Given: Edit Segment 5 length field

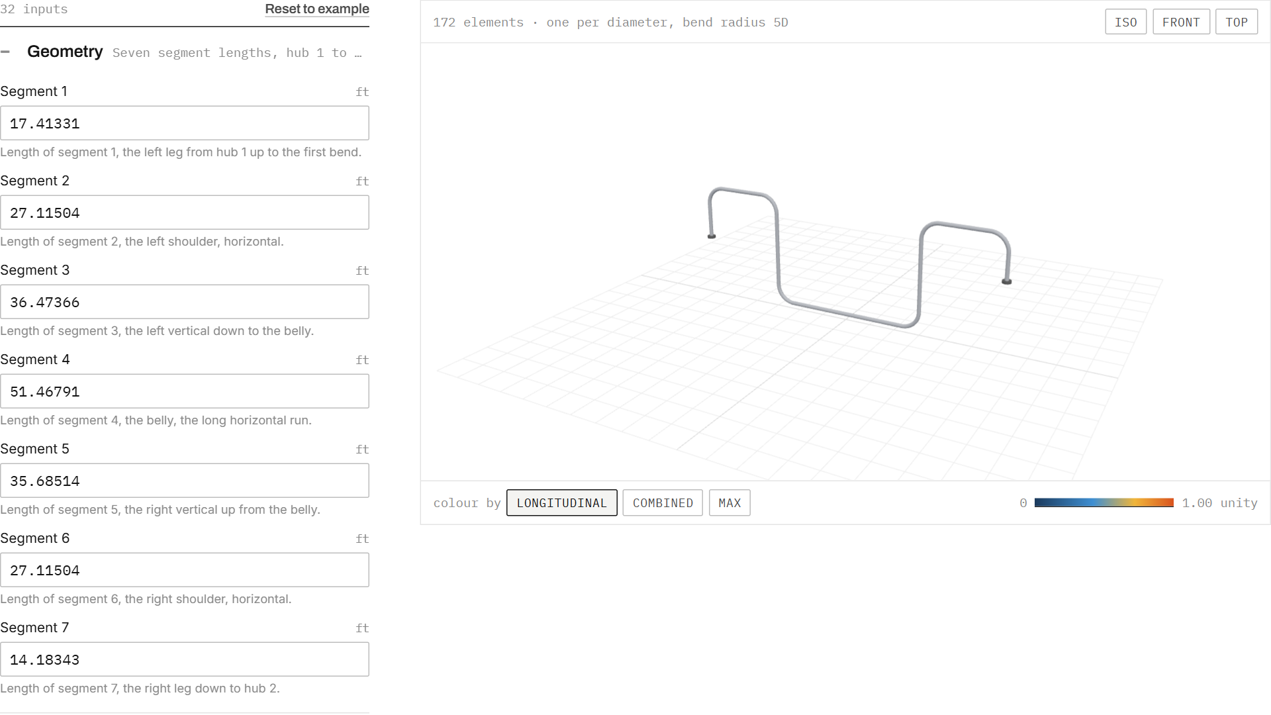Looking at the screenshot, I should (185, 481).
